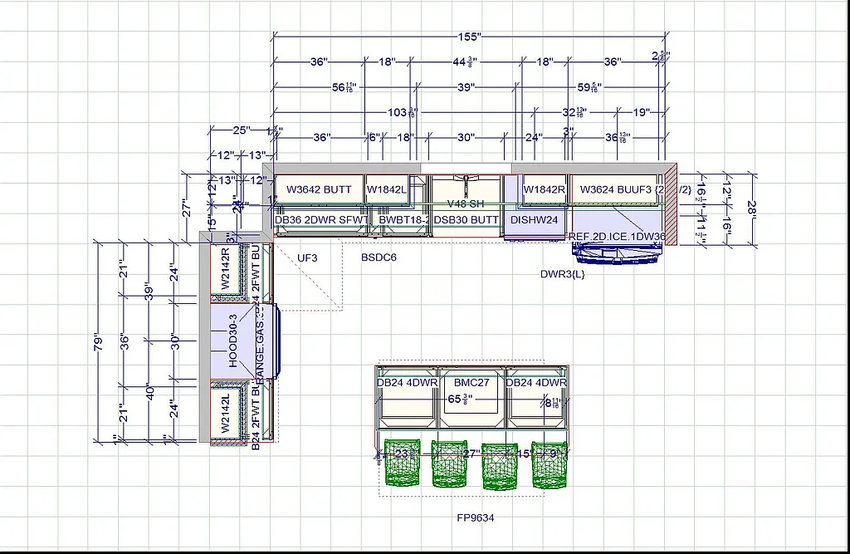The height and width of the screenshot is (554, 850).
Task: Click the 19" dimension text
Action: pos(642,112)
